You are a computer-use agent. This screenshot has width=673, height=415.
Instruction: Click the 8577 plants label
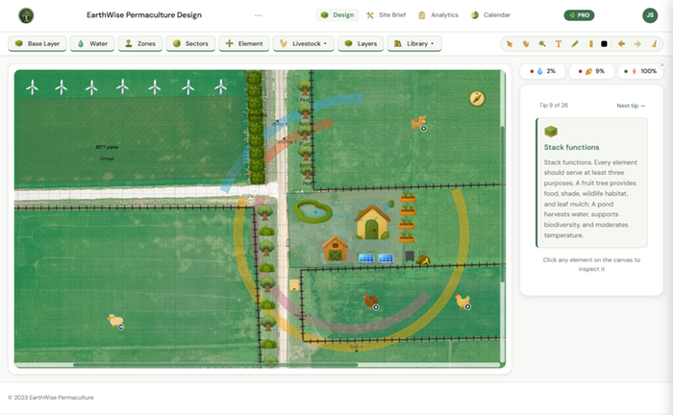tap(107, 147)
